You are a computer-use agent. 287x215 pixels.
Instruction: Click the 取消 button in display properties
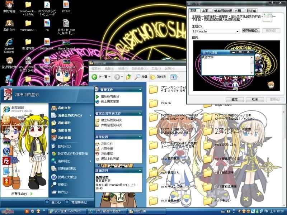tap(255, 100)
